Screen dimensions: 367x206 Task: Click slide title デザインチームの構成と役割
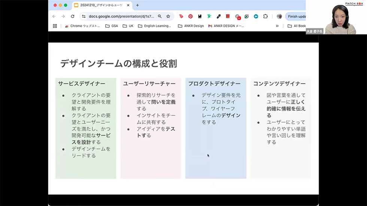click(118, 64)
